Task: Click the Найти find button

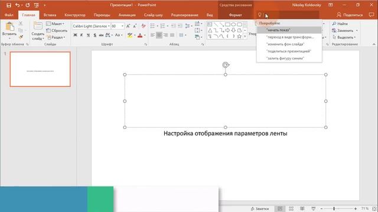Action: [x=340, y=24]
